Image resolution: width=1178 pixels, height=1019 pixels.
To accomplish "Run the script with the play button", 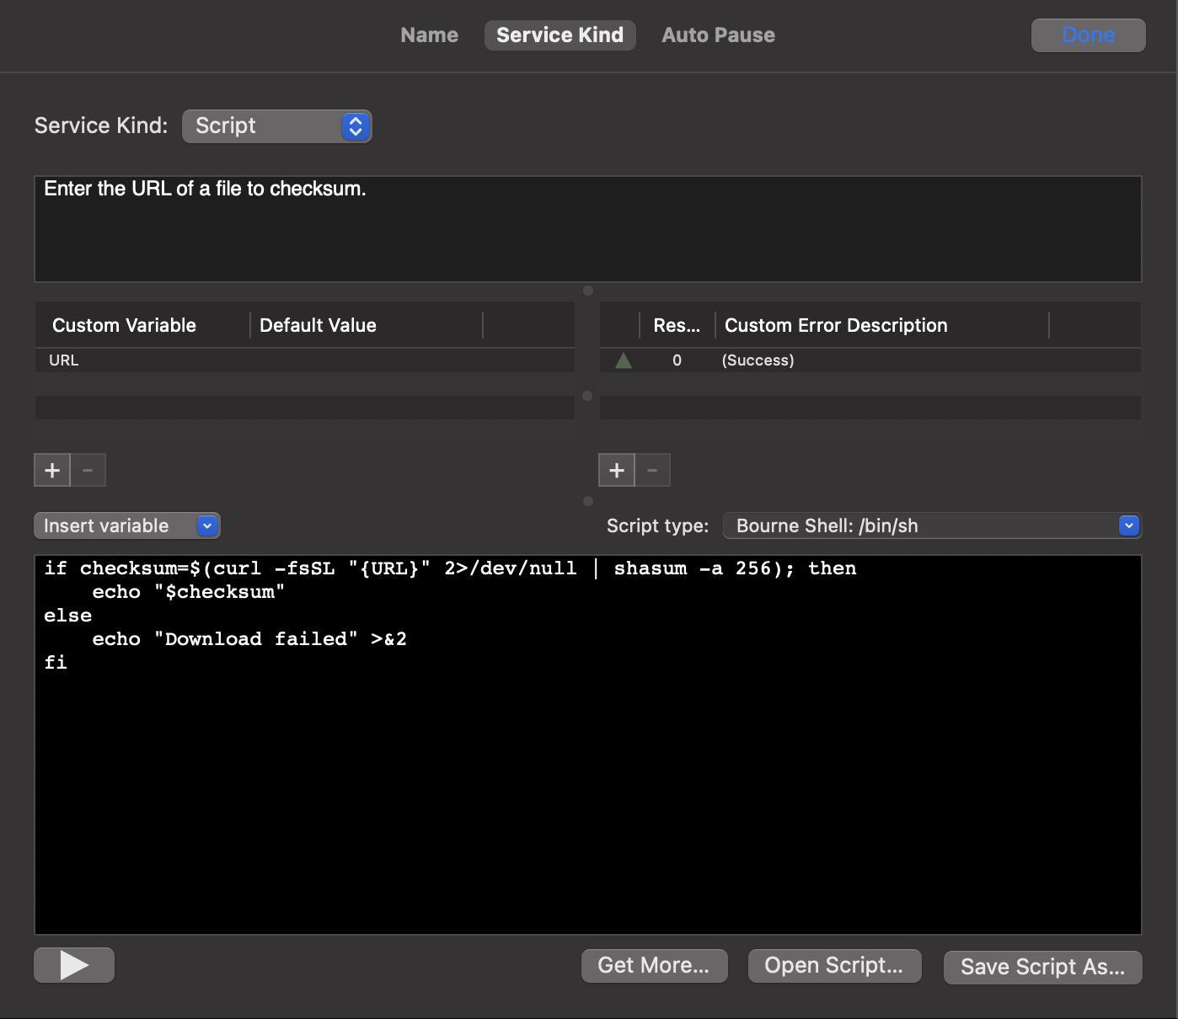I will point(74,965).
